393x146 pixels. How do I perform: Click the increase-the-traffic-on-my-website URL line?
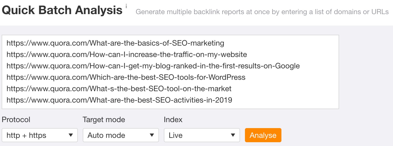127,55
